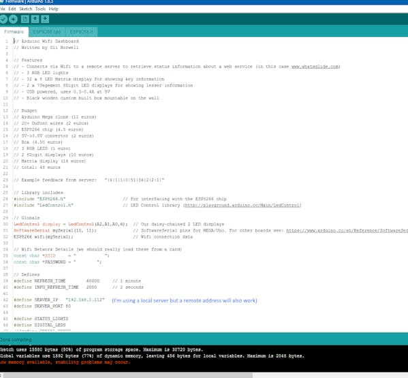Click the 'ESP8266 chip (4.5 euros)' line
The width and height of the screenshot is (408, 378).
click(48, 129)
